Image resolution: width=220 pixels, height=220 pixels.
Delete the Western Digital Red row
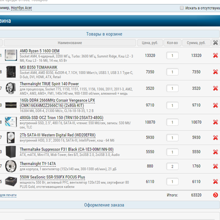coord(215,138)
